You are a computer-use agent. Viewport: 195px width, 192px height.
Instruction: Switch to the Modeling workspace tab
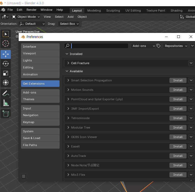pos(94,11)
